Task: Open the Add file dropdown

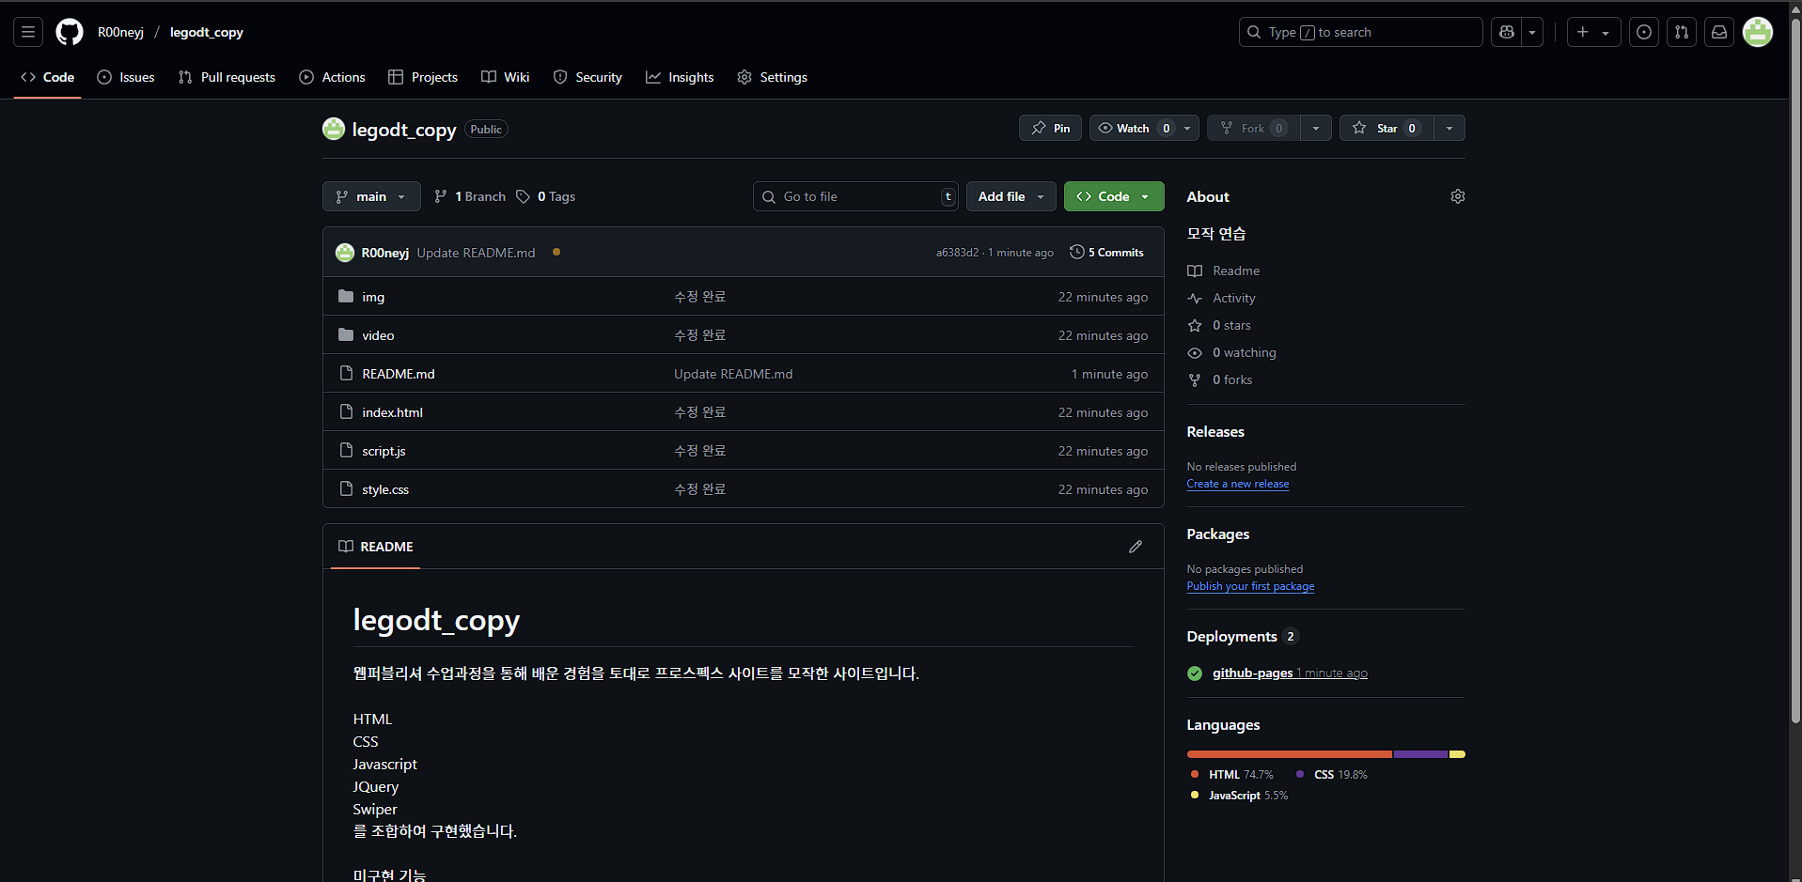Action: (1011, 196)
